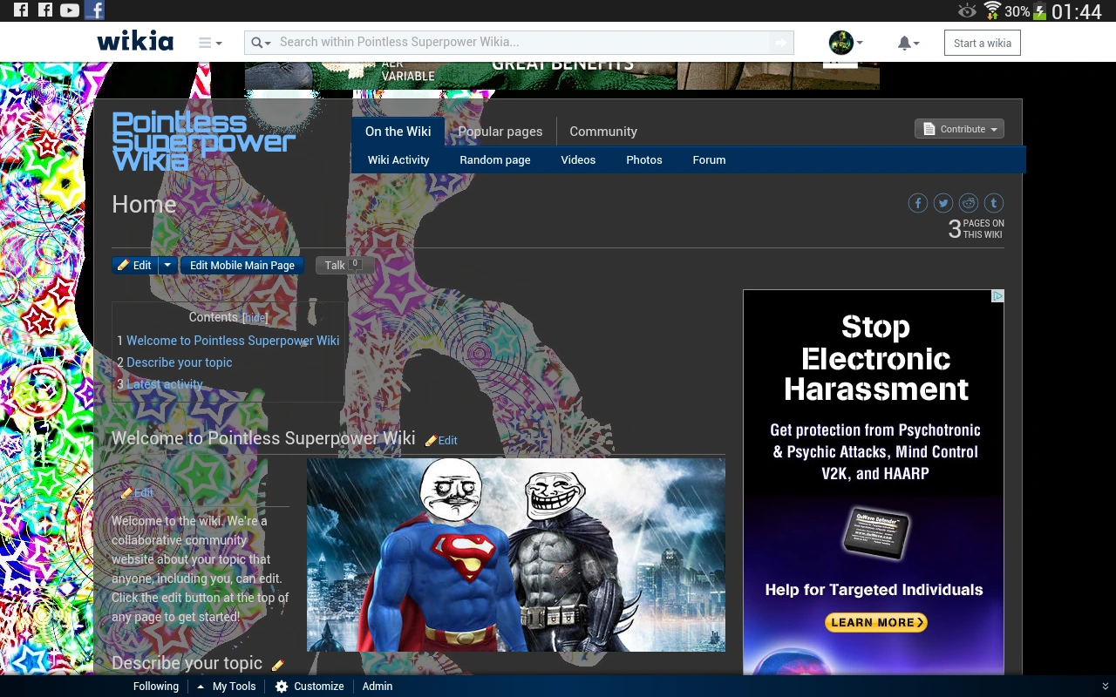The width and height of the screenshot is (1116, 697).
Task: Expand the Contribute dropdown
Action: coord(959,129)
